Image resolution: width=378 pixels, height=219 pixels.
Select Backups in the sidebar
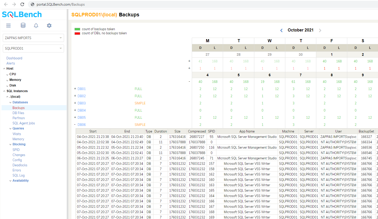(19, 108)
